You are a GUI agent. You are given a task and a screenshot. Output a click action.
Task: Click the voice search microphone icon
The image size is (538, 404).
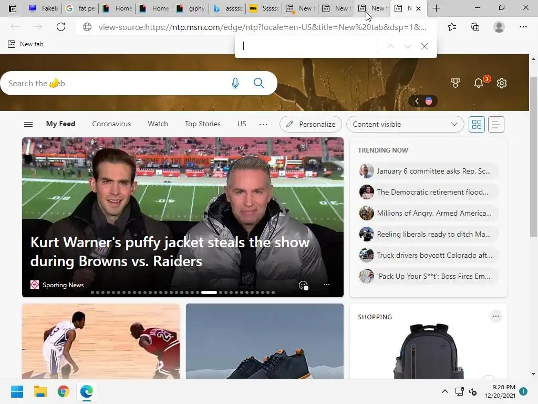click(x=235, y=83)
